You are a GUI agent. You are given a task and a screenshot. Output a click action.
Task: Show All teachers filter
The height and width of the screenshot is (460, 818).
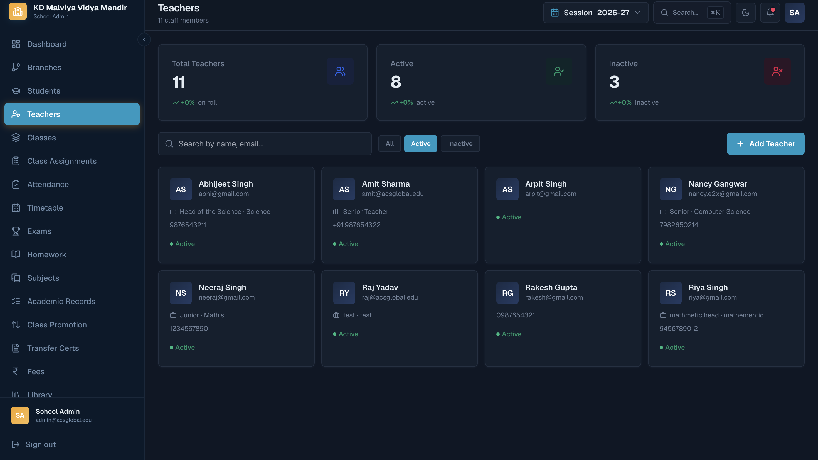pyautogui.click(x=390, y=144)
